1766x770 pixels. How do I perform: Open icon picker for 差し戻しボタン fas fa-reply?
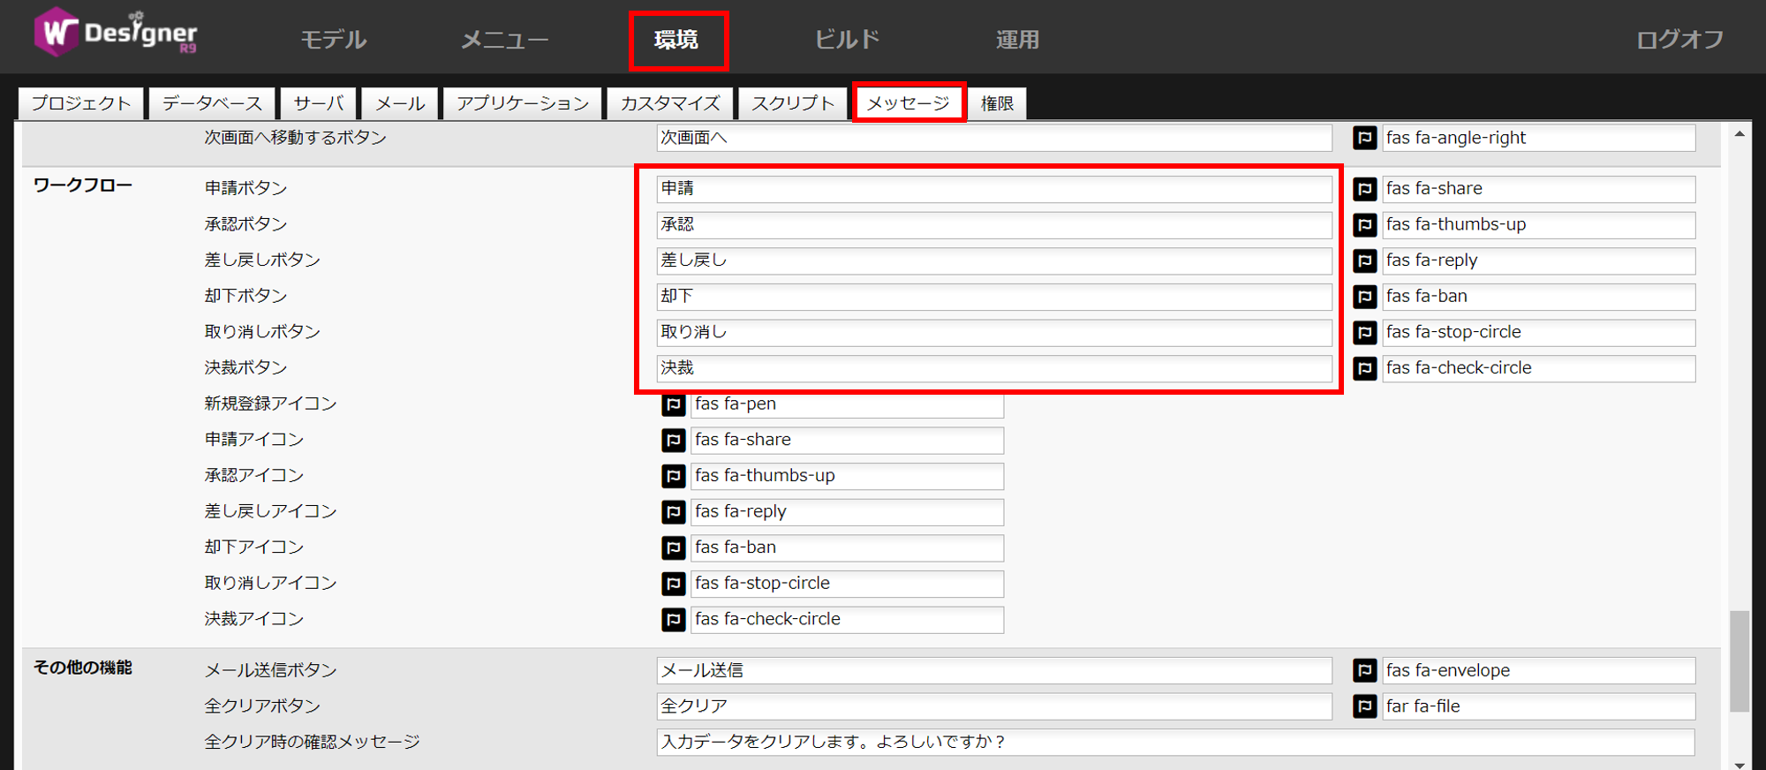(1364, 260)
